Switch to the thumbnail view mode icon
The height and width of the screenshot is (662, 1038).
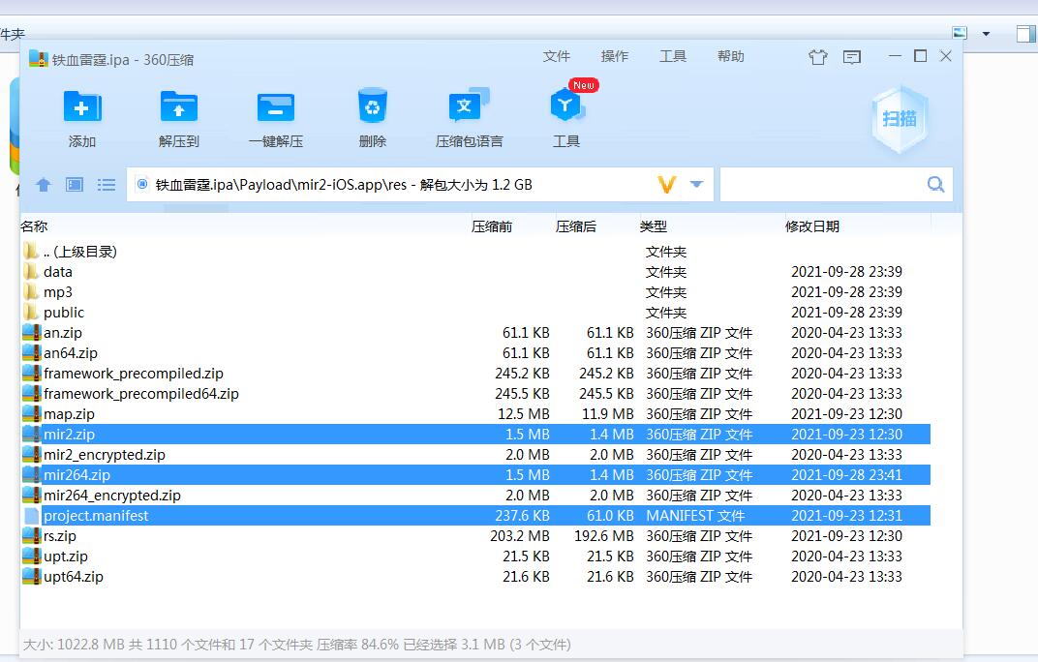[75, 185]
